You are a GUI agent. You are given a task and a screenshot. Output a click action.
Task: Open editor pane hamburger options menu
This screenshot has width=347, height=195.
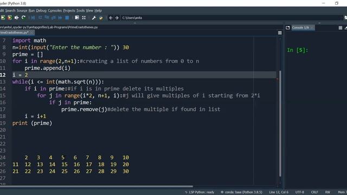(x=280, y=32)
